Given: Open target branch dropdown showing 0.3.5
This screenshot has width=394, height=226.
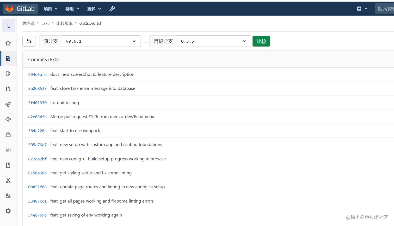Looking at the screenshot, I should [x=214, y=41].
